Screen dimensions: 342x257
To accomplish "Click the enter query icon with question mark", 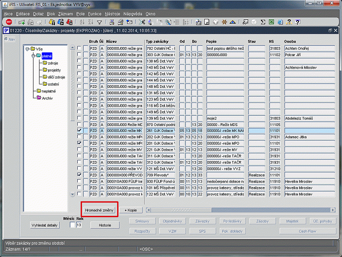I will pos(52,22).
